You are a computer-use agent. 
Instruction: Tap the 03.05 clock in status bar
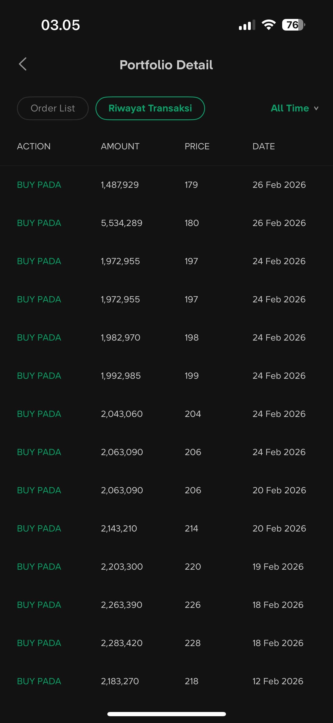coord(60,25)
